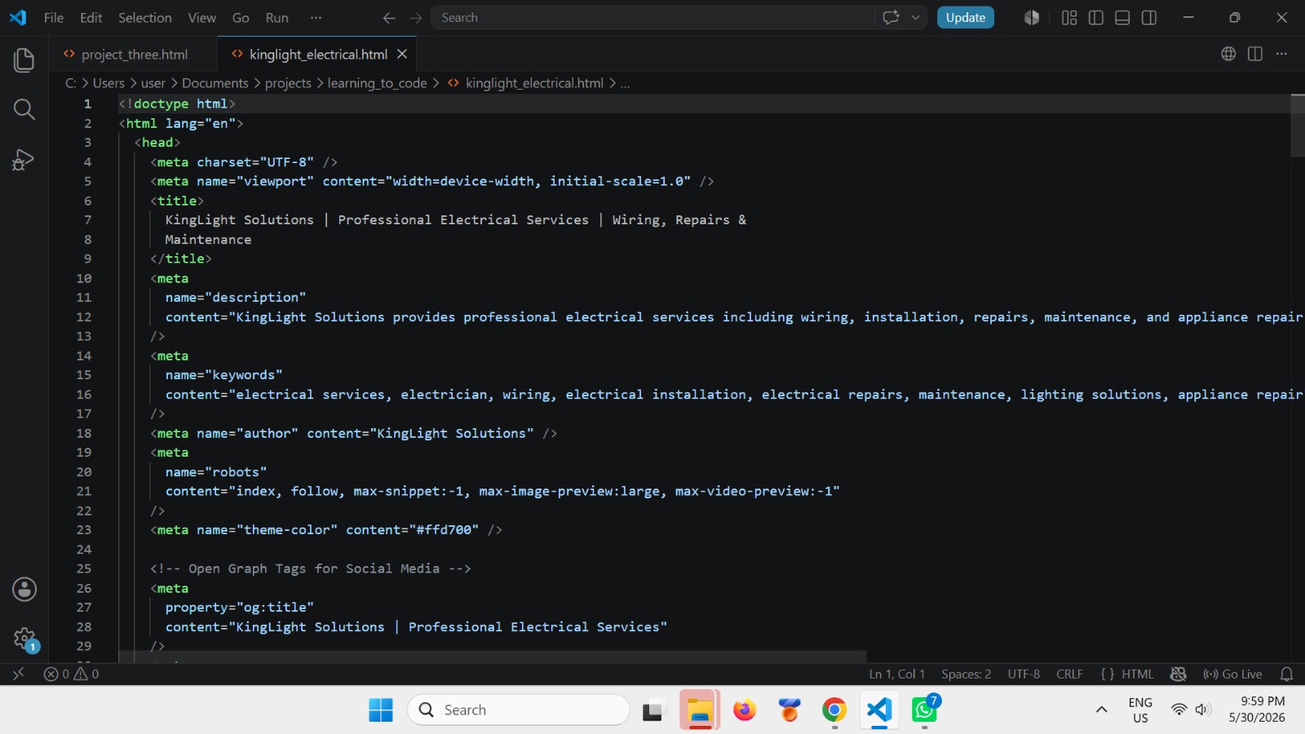Go back using the left arrow

389,18
